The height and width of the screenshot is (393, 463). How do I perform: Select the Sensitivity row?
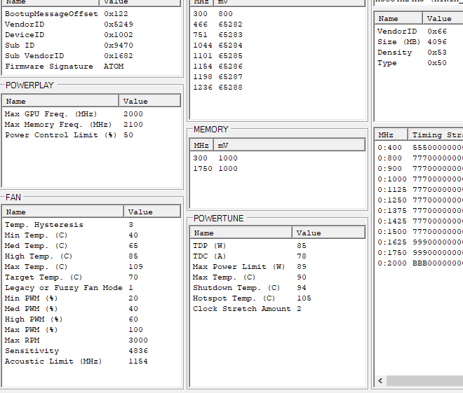click(x=92, y=351)
